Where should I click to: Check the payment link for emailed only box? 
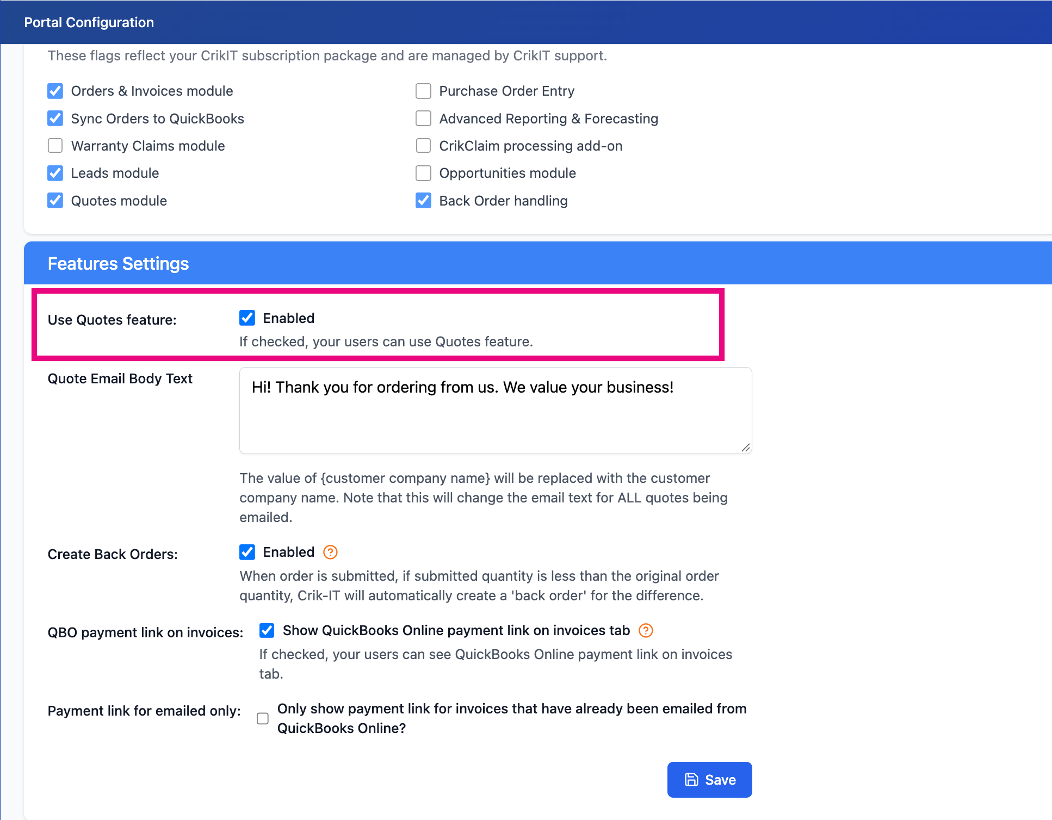[263, 719]
